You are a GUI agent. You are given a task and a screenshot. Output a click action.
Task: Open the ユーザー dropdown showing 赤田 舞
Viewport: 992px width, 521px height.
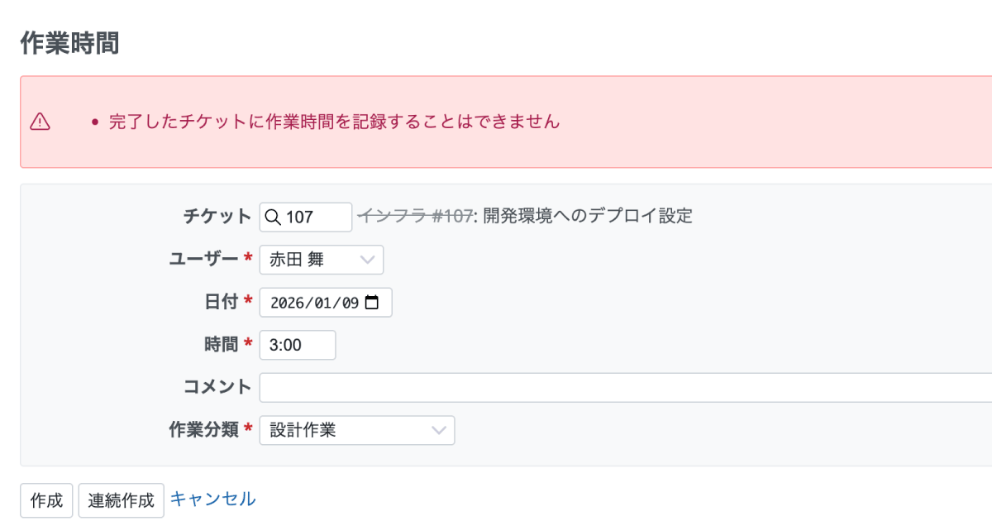click(321, 260)
